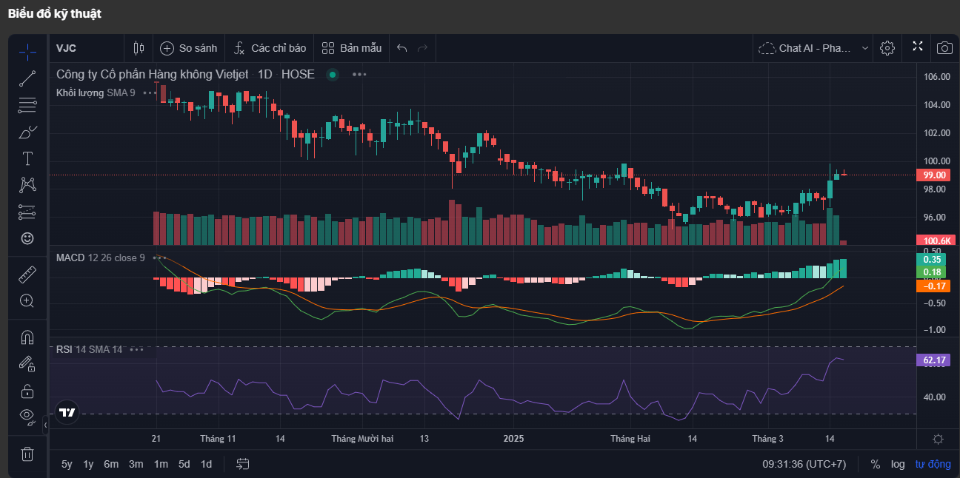Select the ruler measure tool
This screenshot has width=960, height=478.
pyautogui.click(x=27, y=275)
